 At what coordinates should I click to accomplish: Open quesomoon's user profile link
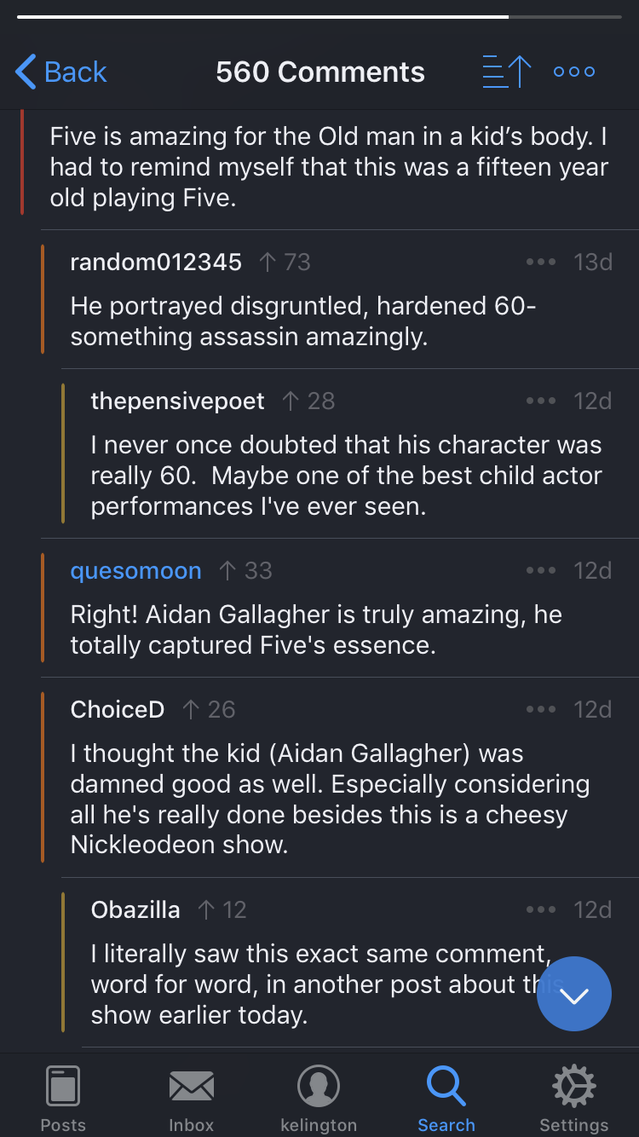(136, 571)
